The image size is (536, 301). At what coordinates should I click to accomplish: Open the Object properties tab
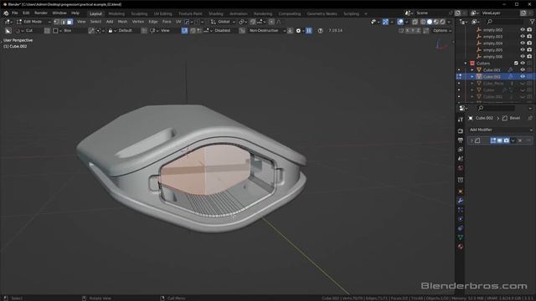(461, 191)
